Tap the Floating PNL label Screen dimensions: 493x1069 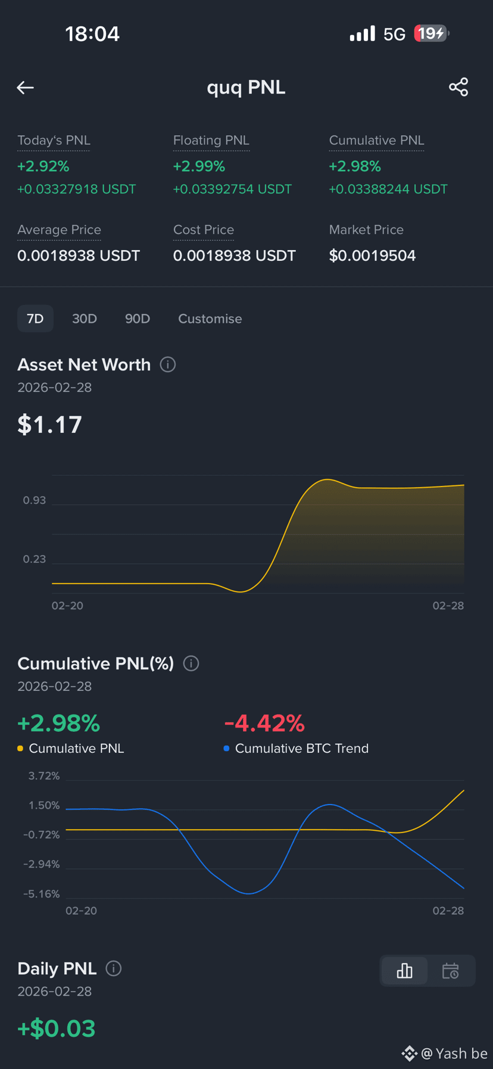click(x=211, y=141)
